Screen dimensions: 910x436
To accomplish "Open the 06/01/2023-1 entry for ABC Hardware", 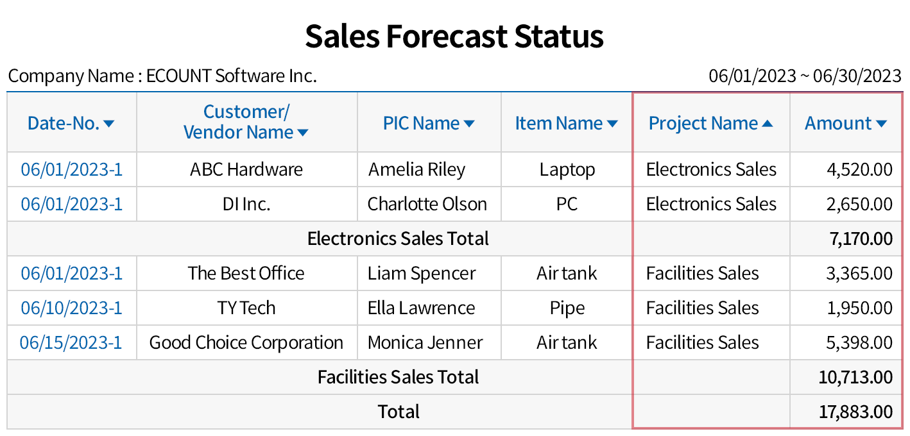I will click(x=71, y=170).
